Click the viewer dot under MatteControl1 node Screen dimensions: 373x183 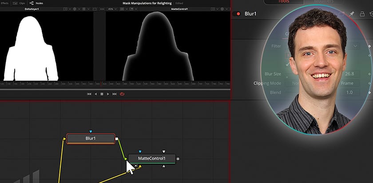(x=136, y=166)
